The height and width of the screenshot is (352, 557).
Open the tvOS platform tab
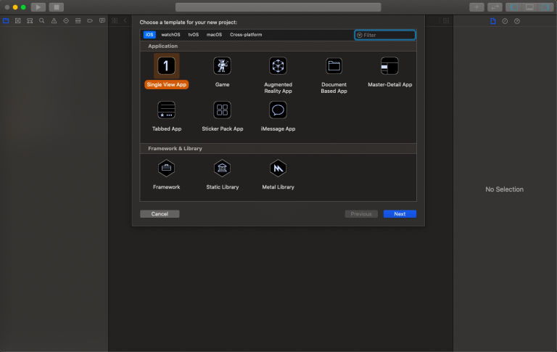click(193, 35)
